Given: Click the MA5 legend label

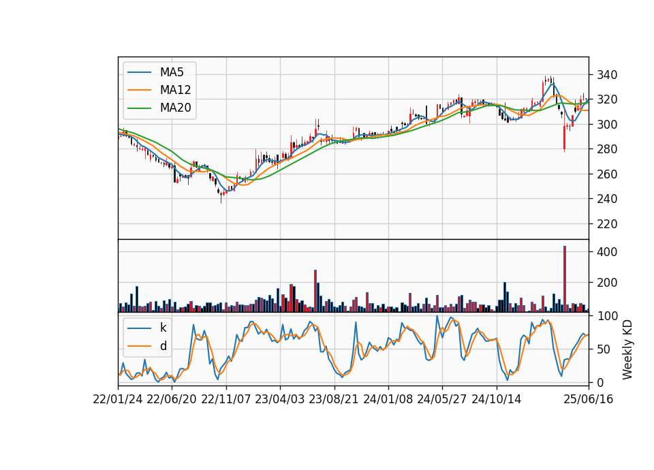Looking at the screenshot, I should coord(172,72).
